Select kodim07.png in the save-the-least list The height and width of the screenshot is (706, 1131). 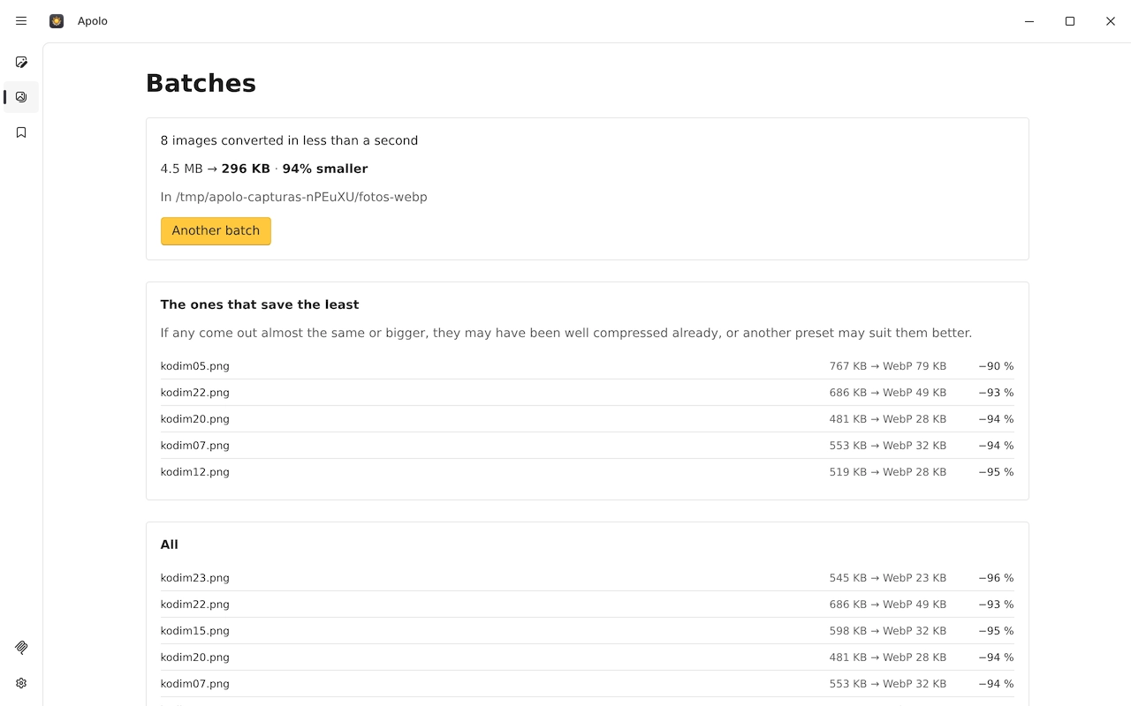click(x=195, y=446)
